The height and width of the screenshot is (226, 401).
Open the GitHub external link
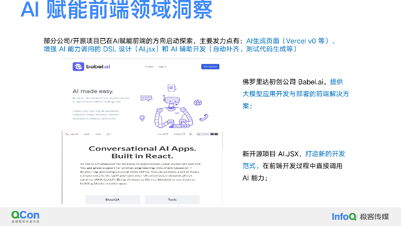163,134
